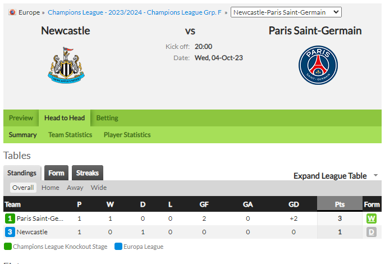Click the grey D form badge
The image size is (385, 264).
[x=372, y=232]
